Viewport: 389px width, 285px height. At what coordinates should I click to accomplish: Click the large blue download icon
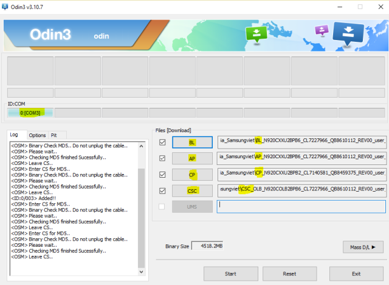pos(348,34)
